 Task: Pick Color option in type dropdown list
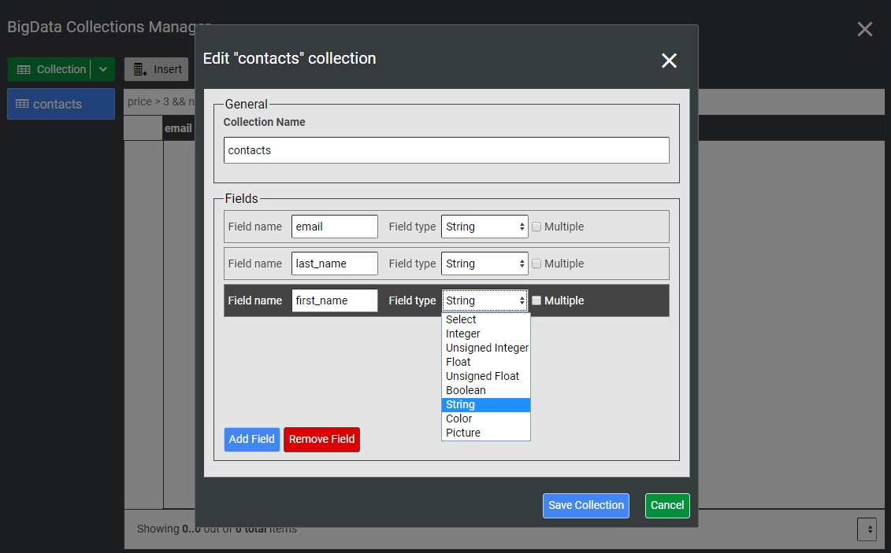point(459,418)
